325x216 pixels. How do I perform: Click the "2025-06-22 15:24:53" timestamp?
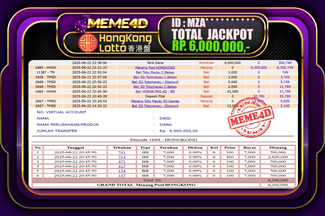pyautogui.click(x=89, y=101)
